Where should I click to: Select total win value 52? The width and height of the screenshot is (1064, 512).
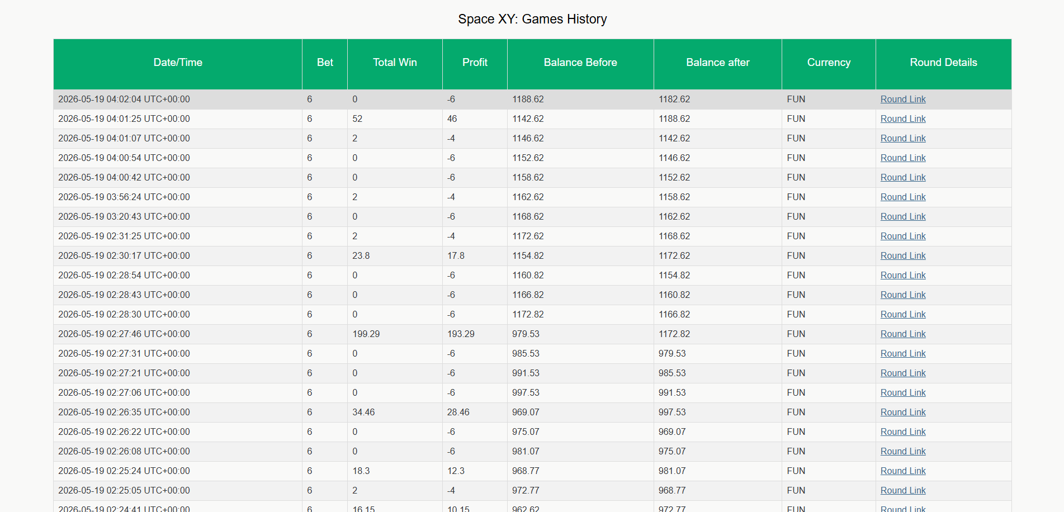(357, 118)
